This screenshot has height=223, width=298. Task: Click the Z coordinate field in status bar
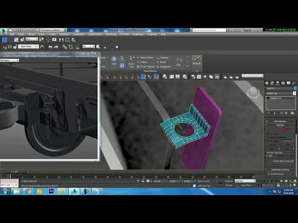coord(187,181)
